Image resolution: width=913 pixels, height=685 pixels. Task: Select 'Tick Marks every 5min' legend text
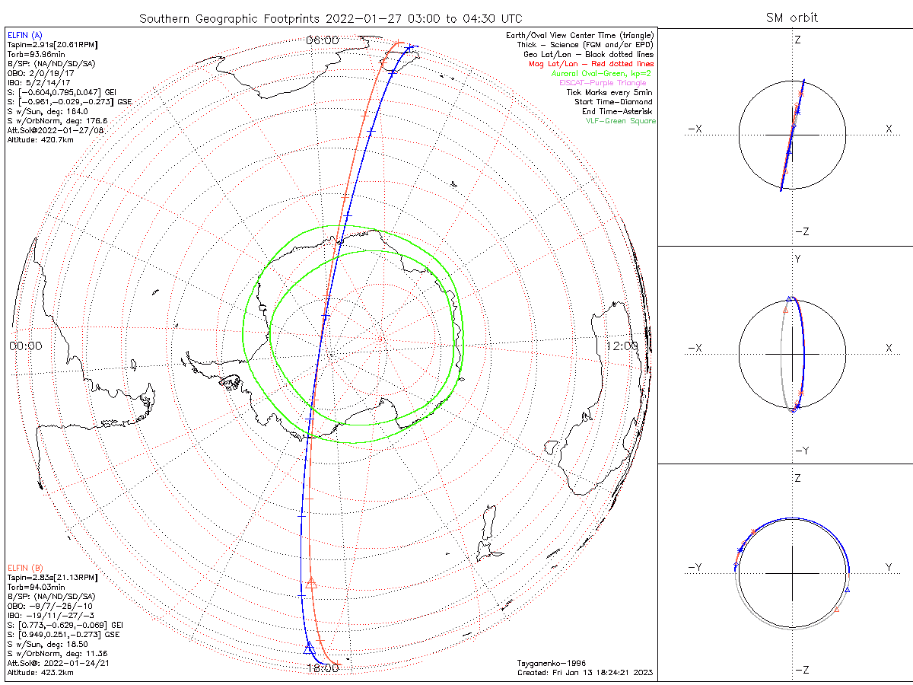tap(609, 92)
